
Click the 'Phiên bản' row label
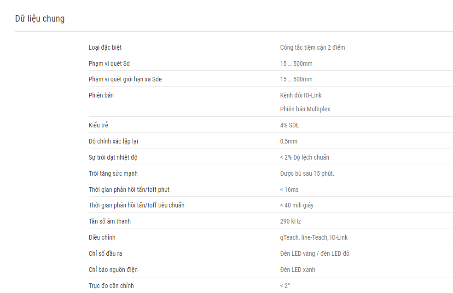coord(101,95)
